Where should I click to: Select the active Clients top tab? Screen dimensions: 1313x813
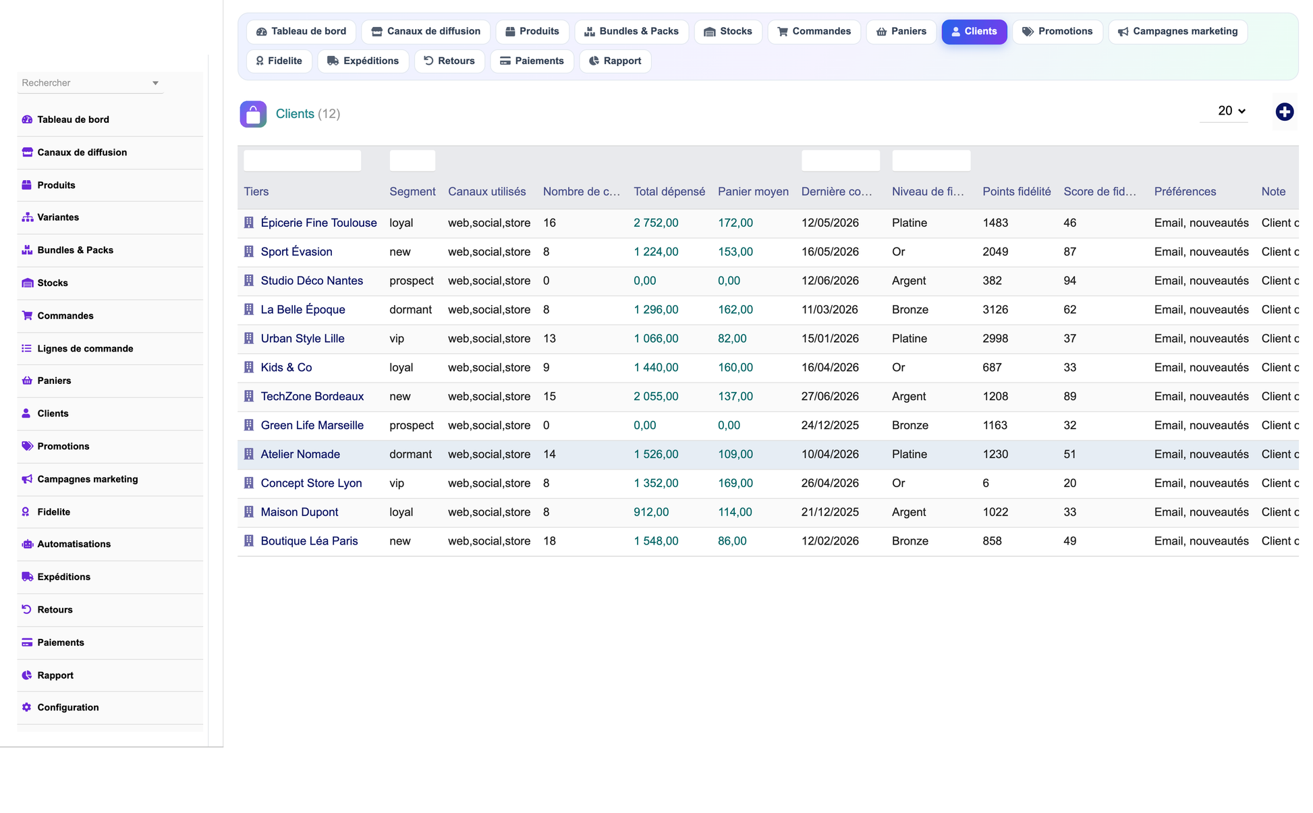coord(974,32)
